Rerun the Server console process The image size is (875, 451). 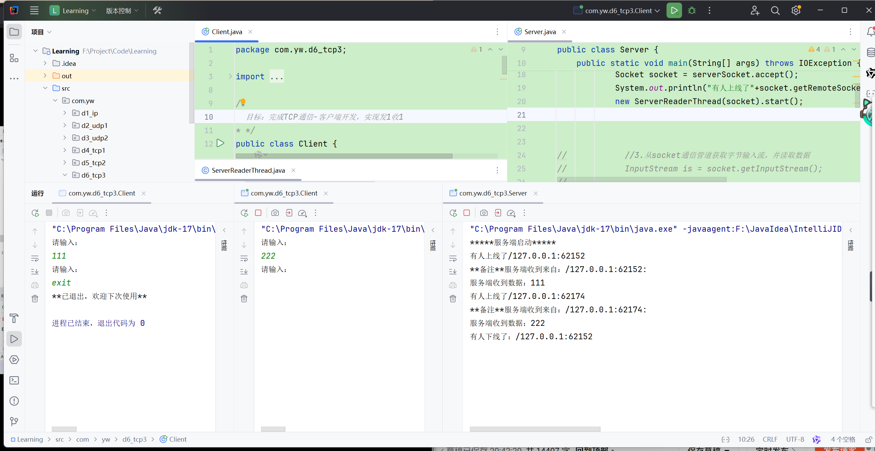[453, 213]
